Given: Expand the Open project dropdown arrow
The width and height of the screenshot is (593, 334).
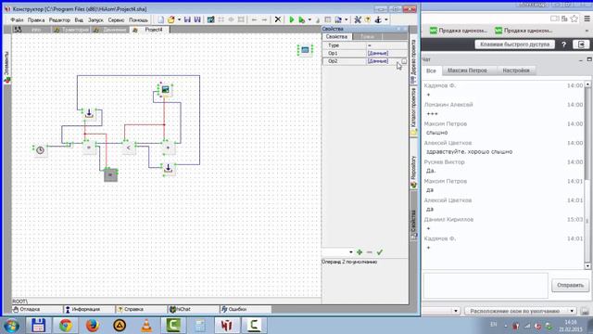Looking at the screenshot, I should coord(179,19).
